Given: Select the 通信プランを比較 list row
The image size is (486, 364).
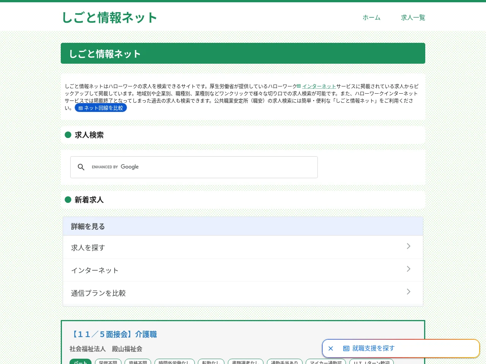Looking at the screenshot, I should [243, 293].
